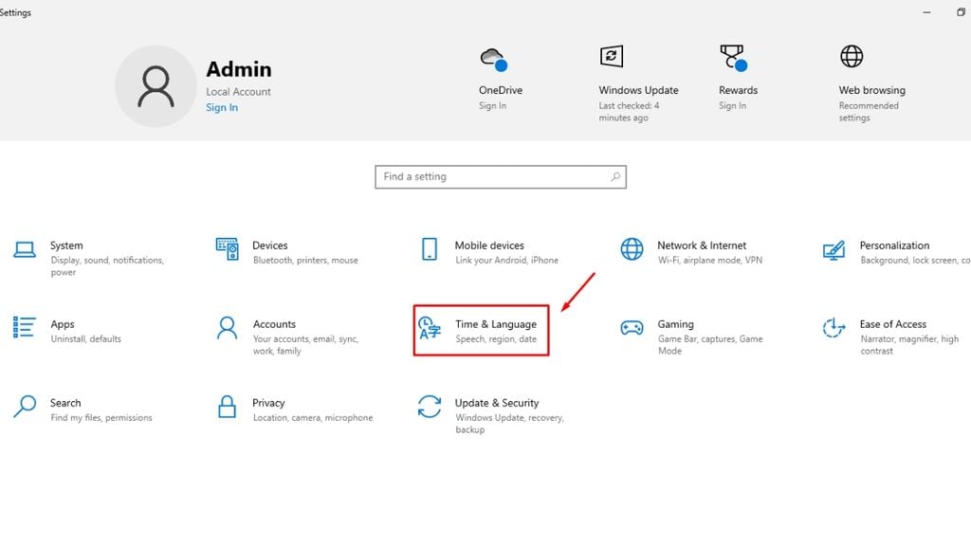
Task: Click the Privacy padlock icon
Action: coord(227,407)
